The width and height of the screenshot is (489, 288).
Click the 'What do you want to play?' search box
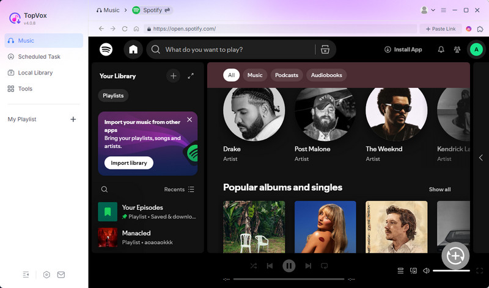coord(231,49)
